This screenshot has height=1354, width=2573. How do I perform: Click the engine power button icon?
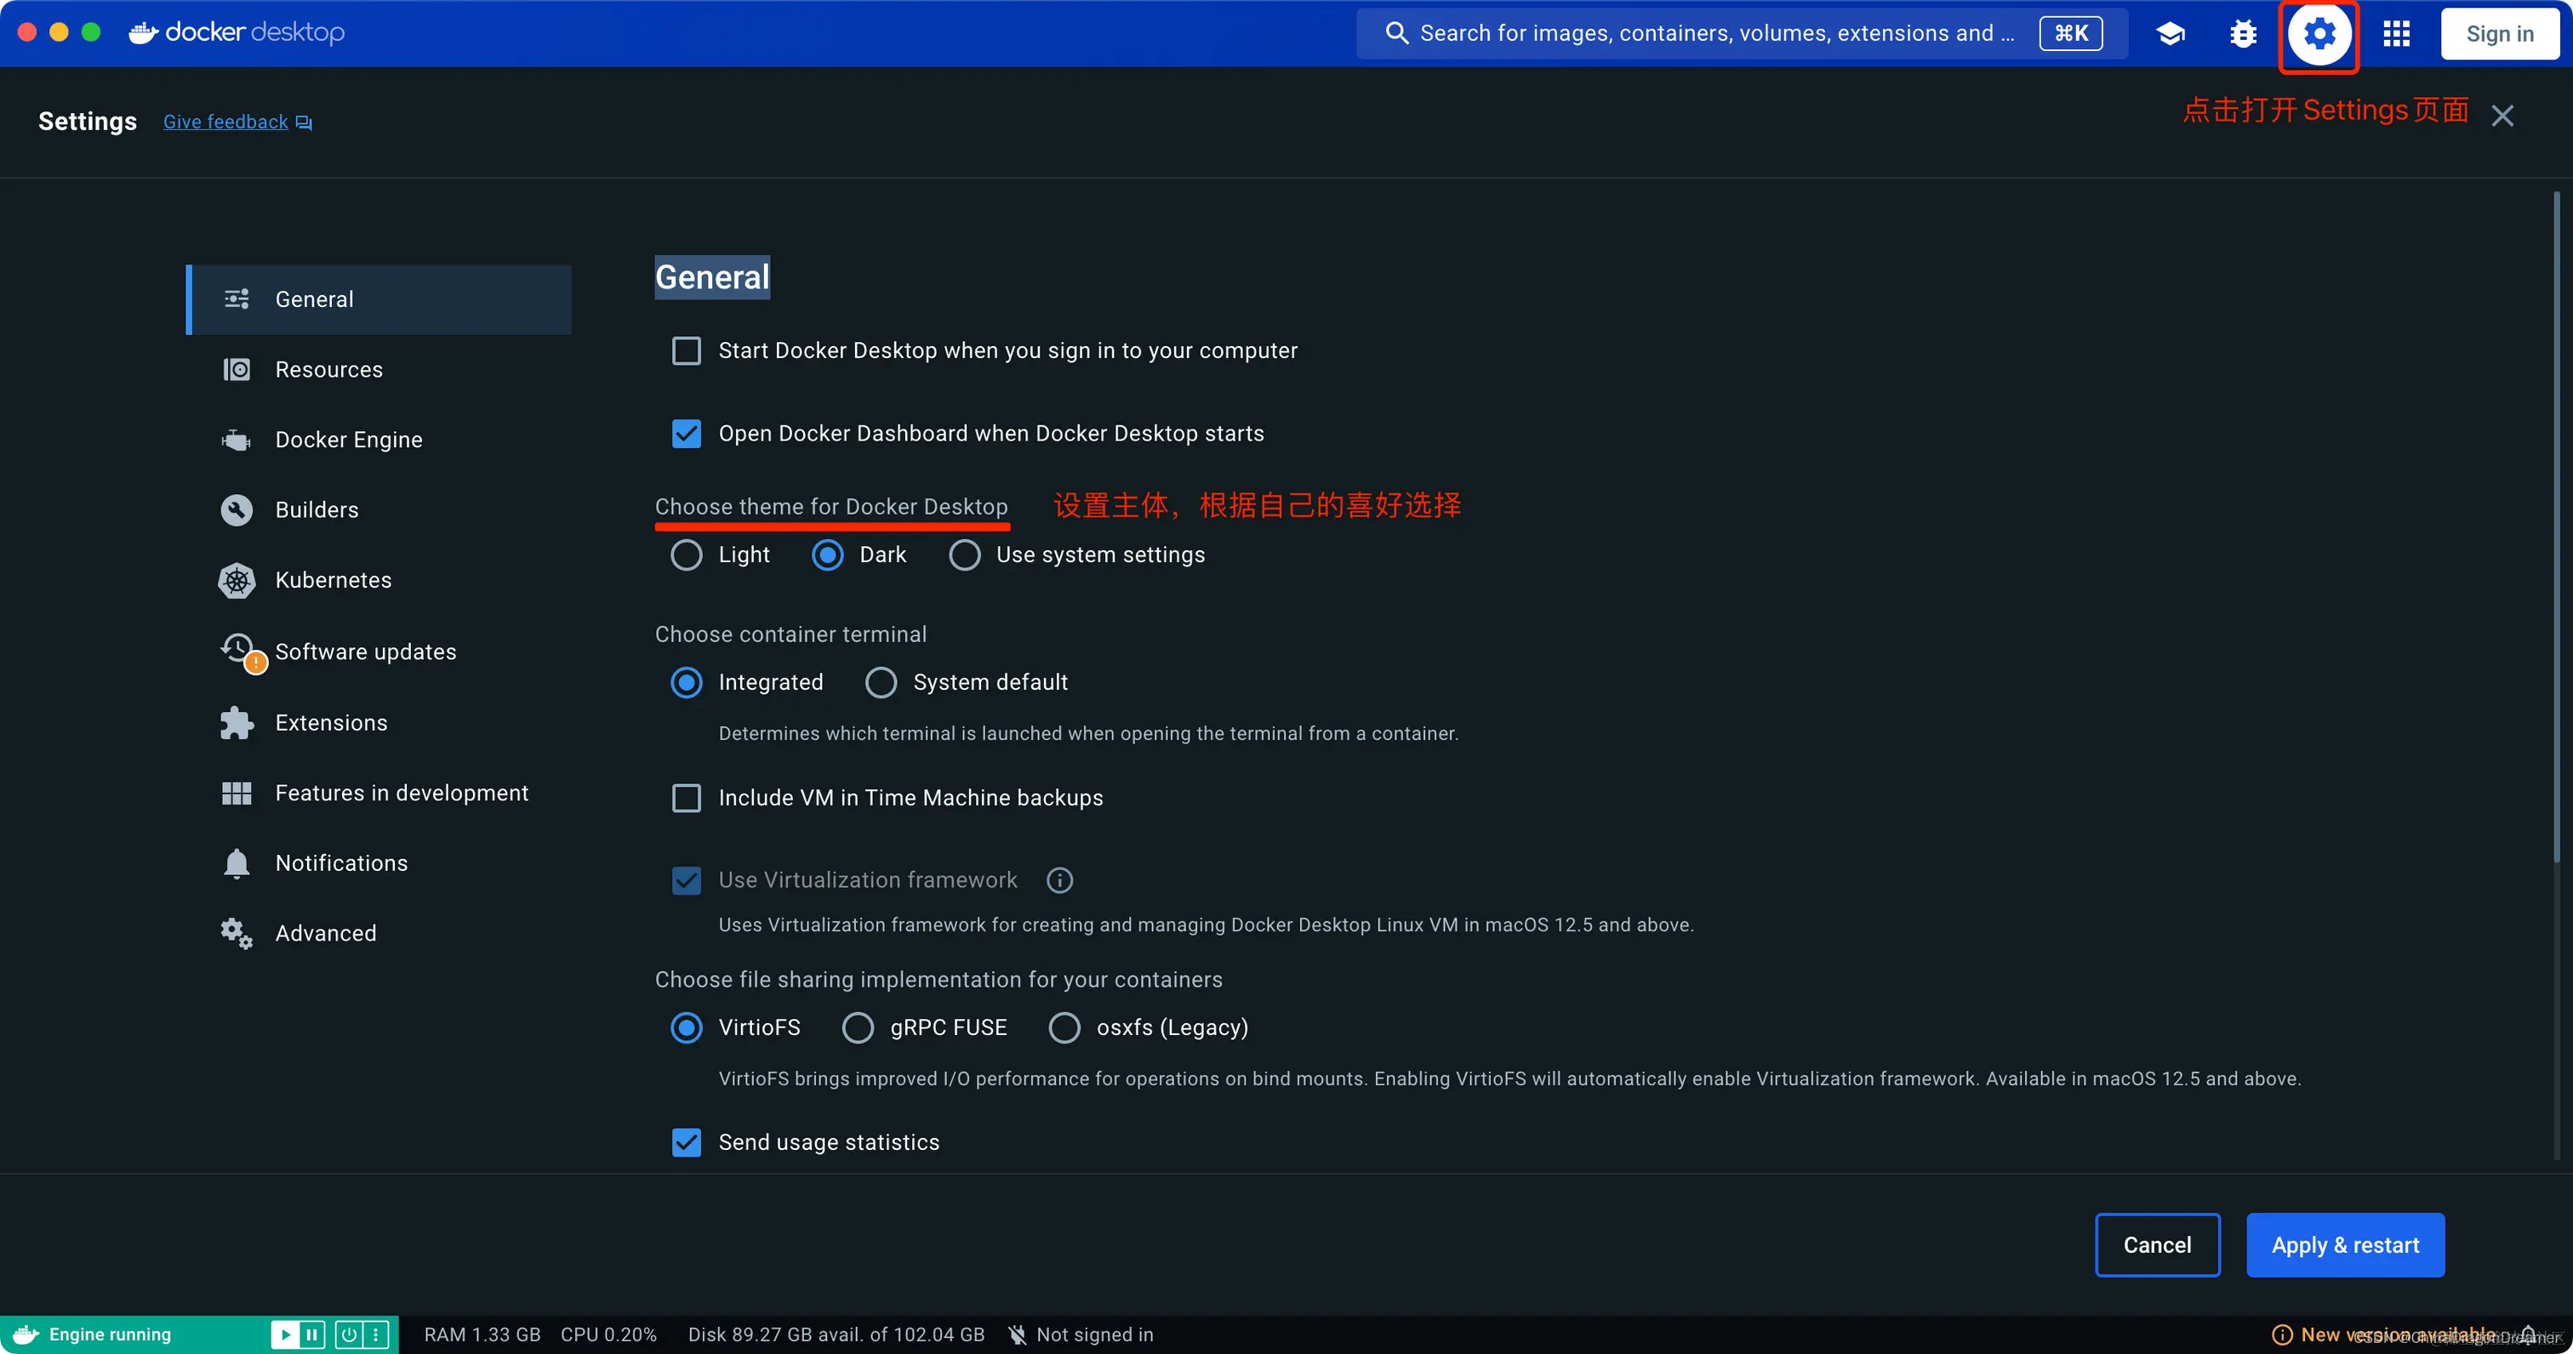(349, 1334)
